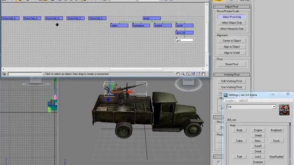Click Edit Working Pivot button
Image resolution: width=294 pixels, height=165 pixels.
tap(232, 81)
